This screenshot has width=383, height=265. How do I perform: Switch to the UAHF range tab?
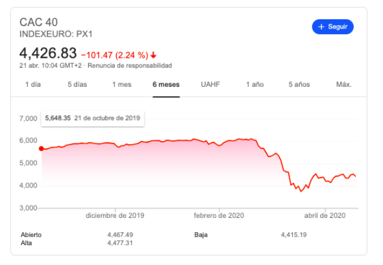pos(210,84)
